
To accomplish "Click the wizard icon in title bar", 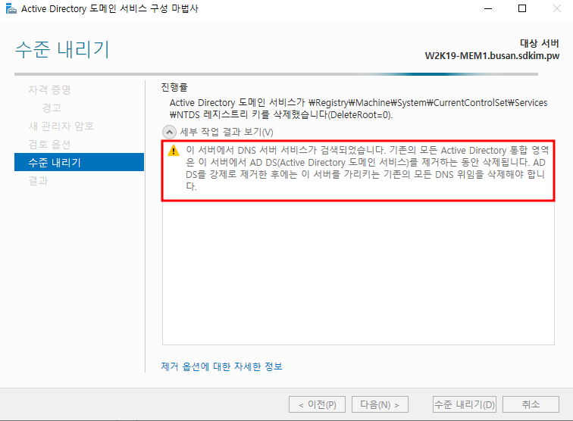I will coord(11,8).
